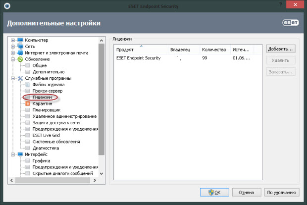
Task: Open Карантин settings
Action: tap(42, 103)
